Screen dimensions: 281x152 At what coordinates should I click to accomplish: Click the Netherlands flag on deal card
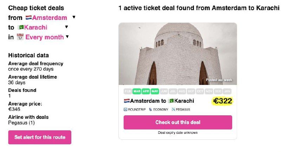[126, 101]
